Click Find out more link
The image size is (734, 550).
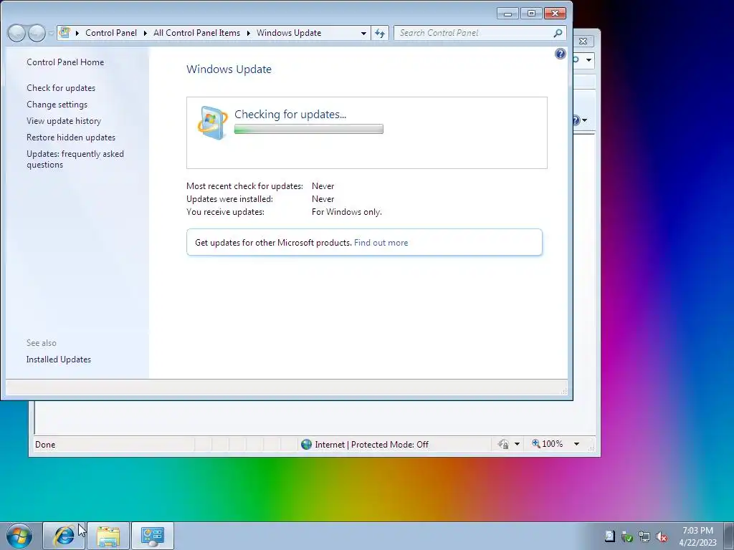(x=381, y=243)
